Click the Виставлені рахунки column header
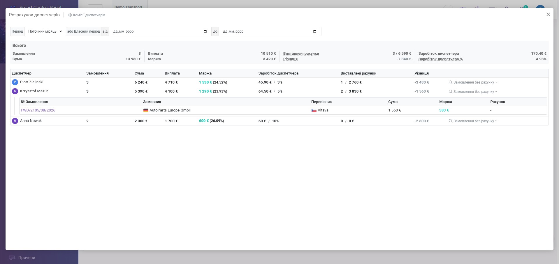The height and width of the screenshot is (264, 559). [x=358, y=73]
